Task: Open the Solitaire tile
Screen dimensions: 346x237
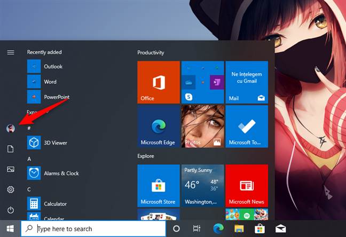Action: (159, 214)
